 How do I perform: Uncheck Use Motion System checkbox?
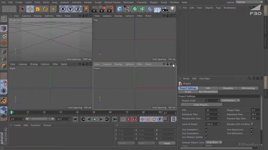[x=206, y=137]
